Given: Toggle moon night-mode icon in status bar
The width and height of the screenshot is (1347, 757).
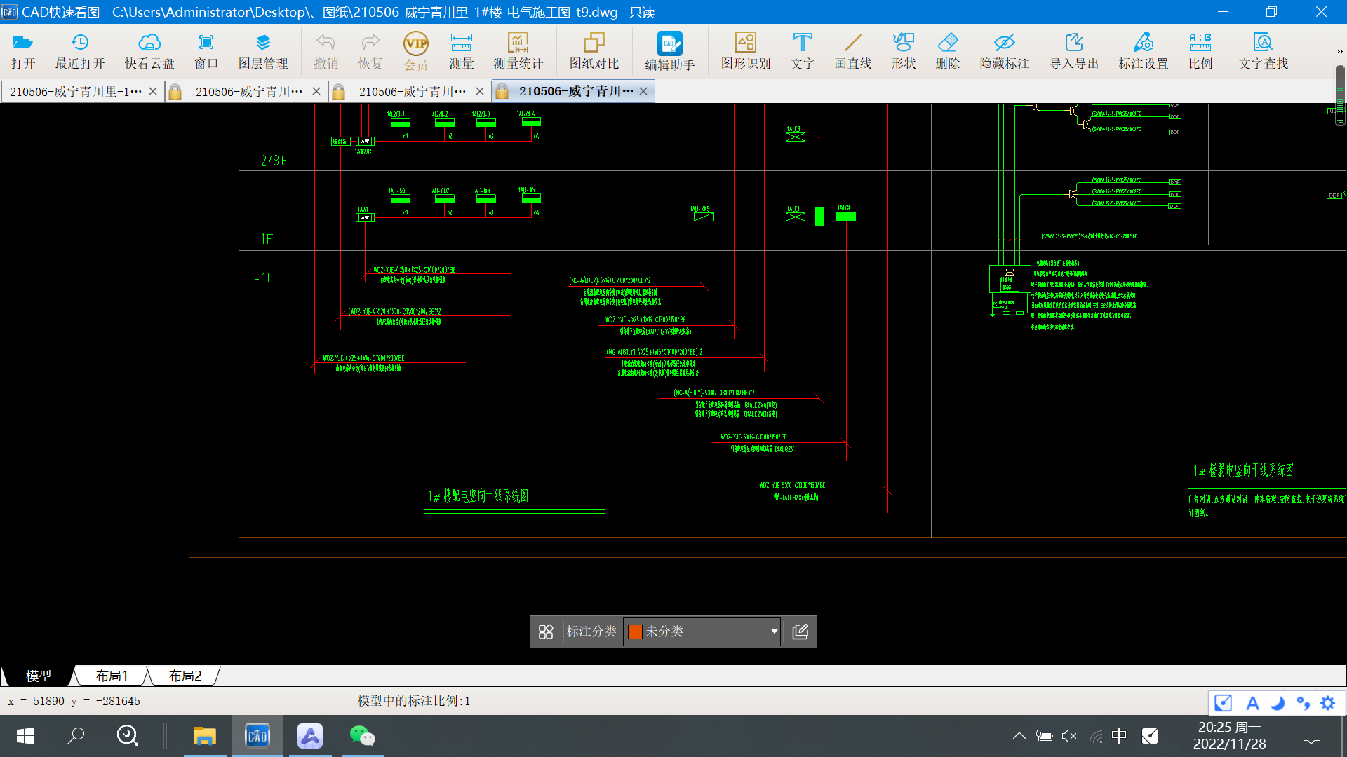Looking at the screenshot, I should click(1278, 703).
